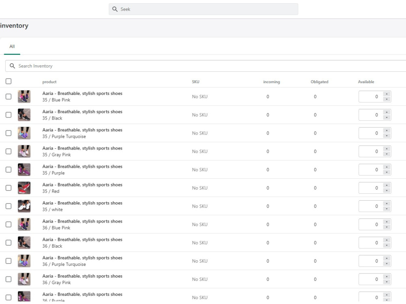Click 'No SKU' in the 35 / Red row
Screen dimensions: 406x304
[x=200, y=188]
